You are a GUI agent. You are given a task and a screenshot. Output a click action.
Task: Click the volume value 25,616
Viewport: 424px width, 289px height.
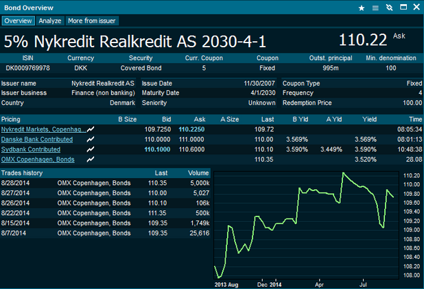coord(199,233)
